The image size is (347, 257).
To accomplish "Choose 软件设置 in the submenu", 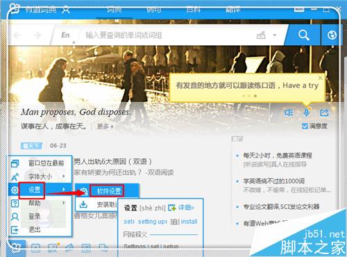I will point(107,191).
